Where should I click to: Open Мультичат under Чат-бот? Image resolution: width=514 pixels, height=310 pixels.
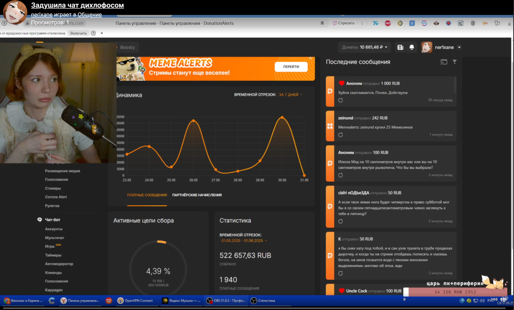55,238
